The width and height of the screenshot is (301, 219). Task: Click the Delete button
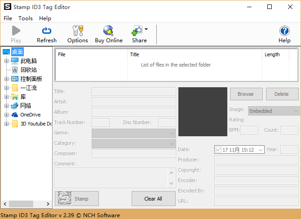click(x=282, y=94)
